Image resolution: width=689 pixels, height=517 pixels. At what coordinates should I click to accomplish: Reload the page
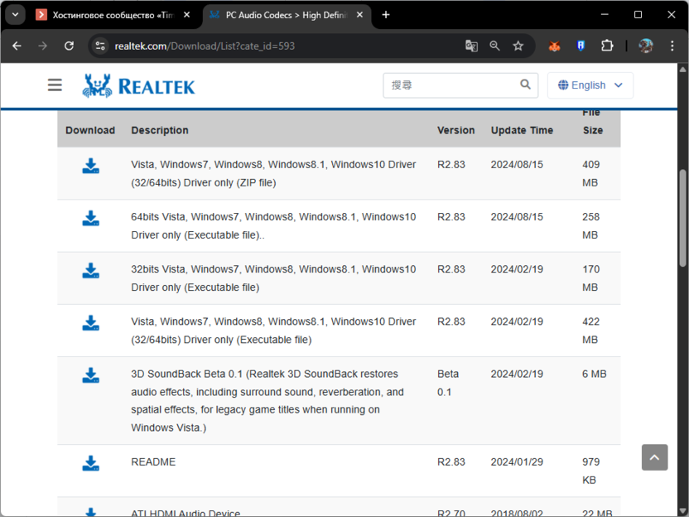coord(69,46)
